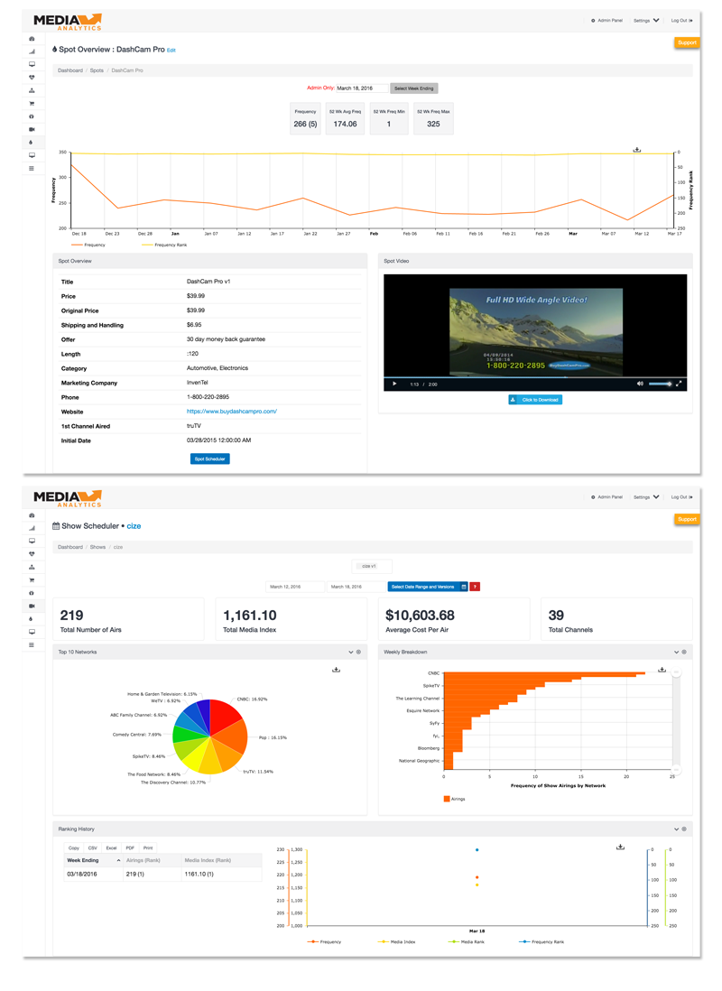Open the bar chart analytics sidebar icon

point(30,50)
